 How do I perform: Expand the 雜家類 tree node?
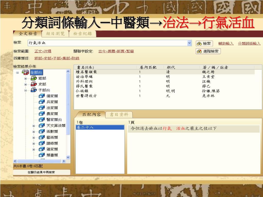[34, 150]
